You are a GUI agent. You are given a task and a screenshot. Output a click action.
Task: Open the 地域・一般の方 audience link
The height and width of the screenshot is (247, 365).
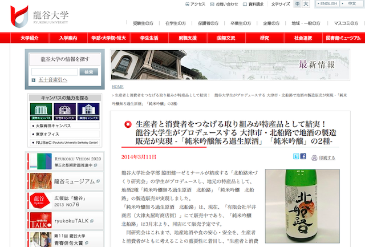pos(306,23)
